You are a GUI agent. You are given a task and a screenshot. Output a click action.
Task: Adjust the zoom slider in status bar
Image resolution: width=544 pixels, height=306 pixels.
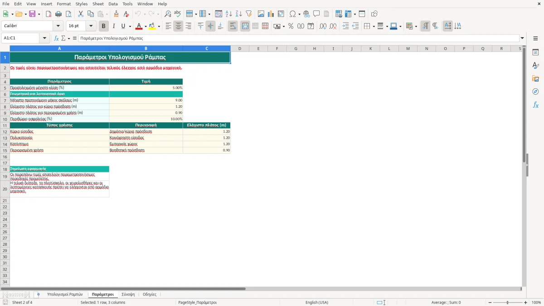[507, 302]
